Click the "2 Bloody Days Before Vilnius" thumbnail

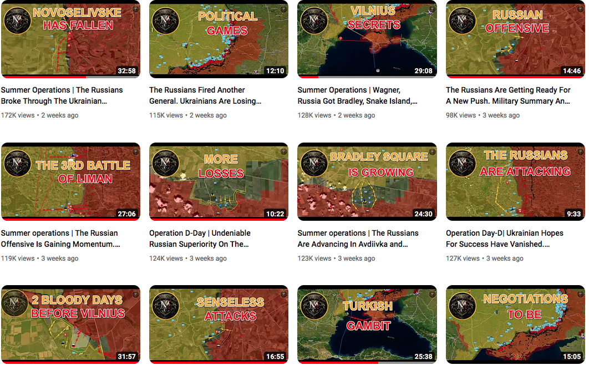70,325
